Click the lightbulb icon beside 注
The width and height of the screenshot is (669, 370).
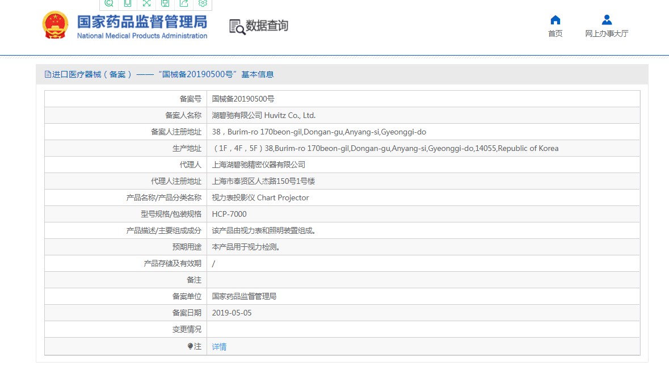pyautogui.click(x=190, y=347)
